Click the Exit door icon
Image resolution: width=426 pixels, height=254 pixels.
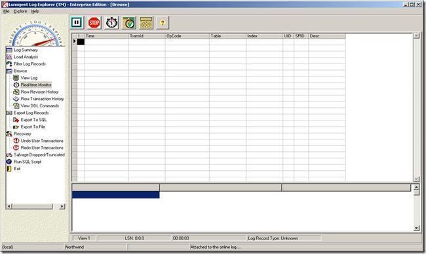tap(9, 169)
